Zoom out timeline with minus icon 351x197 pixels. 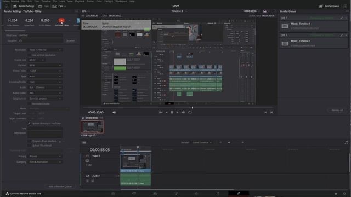(x=220, y=142)
